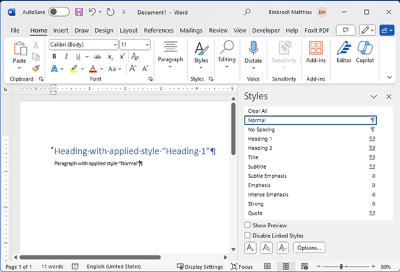Screen dimensions: 400x272
Task: Check Disable Linked Styles
Action: click(x=247, y=235)
